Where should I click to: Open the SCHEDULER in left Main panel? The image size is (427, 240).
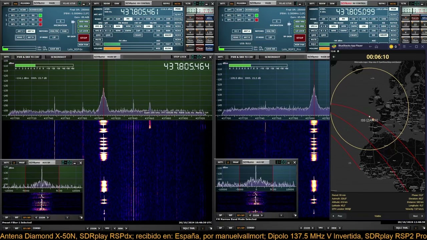[35, 10]
